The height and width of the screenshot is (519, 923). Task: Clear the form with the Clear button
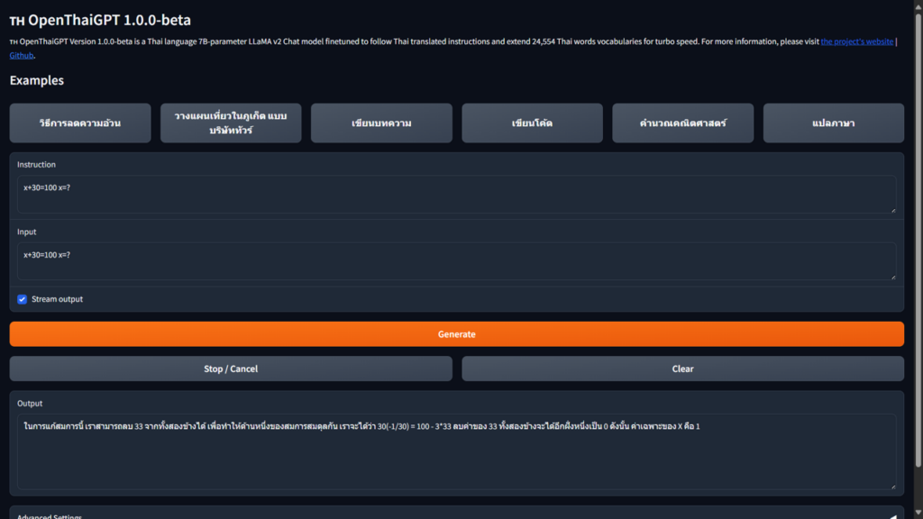pyautogui.click(x=683, y=369)
